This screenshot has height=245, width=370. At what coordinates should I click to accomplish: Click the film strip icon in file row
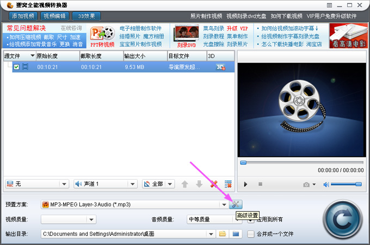coord(25,67)
